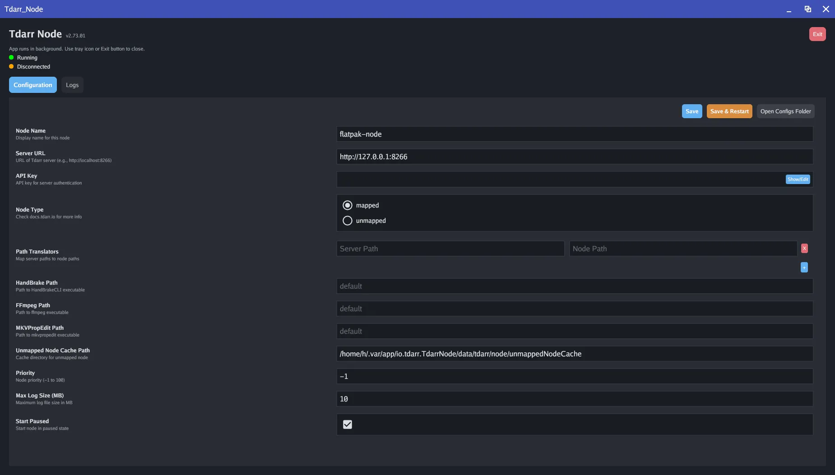Edit the MKVPropEdit Path field
The width and height of the screenshot is (835, 475).
(x=575, y=331)
